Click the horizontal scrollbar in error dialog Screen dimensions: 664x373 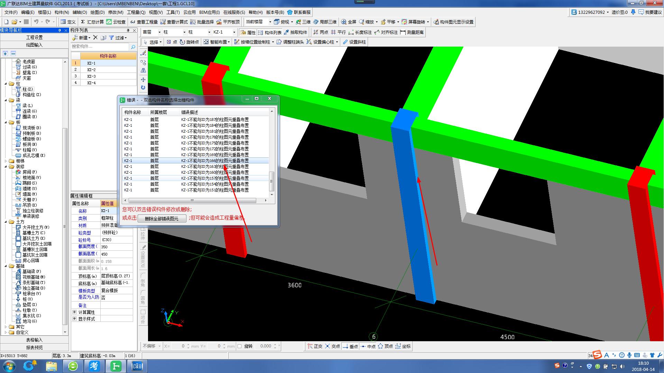[x=192, y=200]
